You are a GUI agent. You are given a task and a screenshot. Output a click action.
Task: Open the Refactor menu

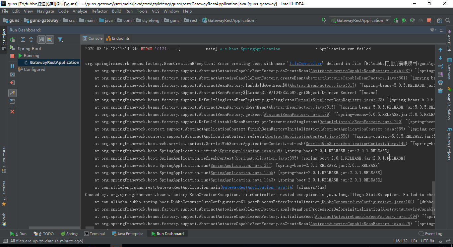pos(99,11)
